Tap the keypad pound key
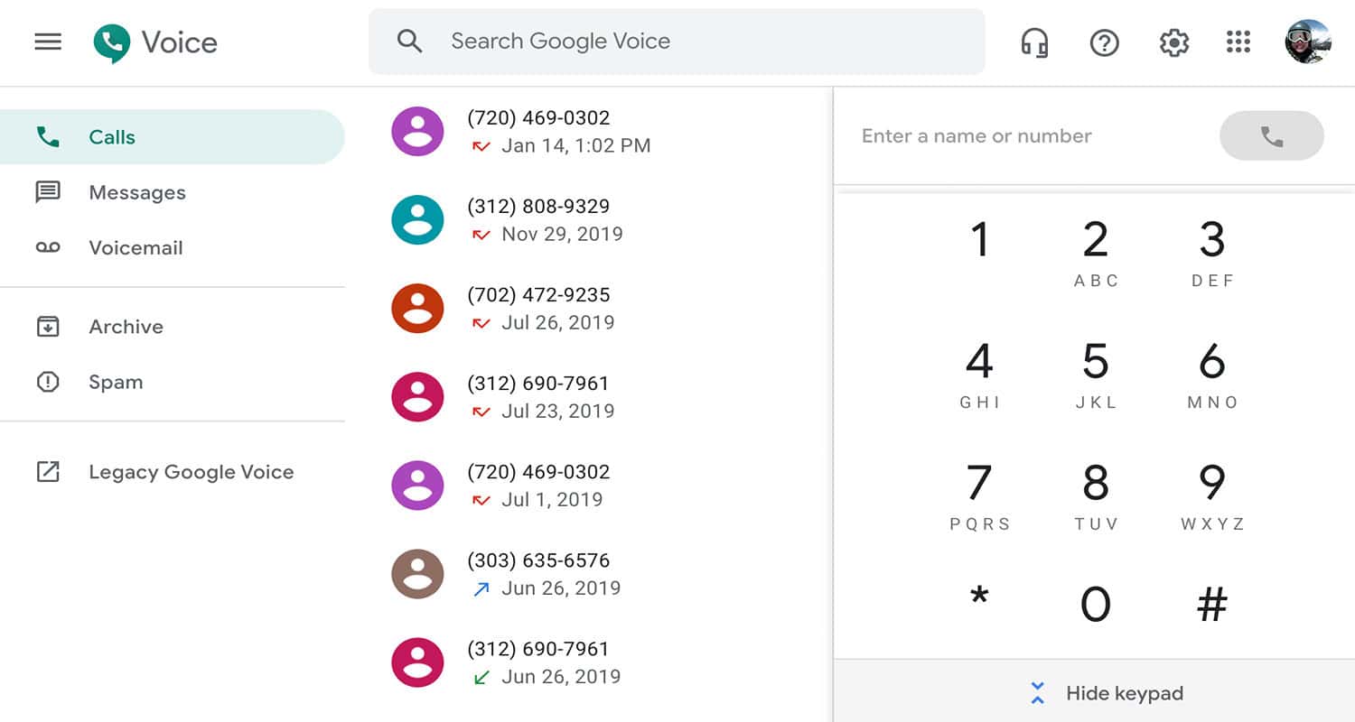The width and height of the screenshot is (1355, 722). 1211,604
